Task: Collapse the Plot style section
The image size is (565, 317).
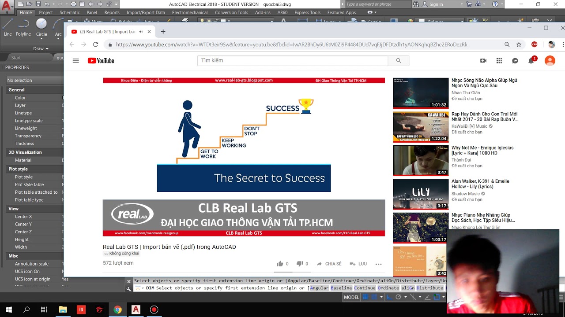Action: tap(34, 169)
